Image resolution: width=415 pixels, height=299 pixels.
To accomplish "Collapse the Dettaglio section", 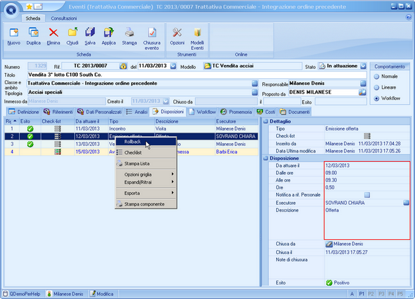I will 266,121.
